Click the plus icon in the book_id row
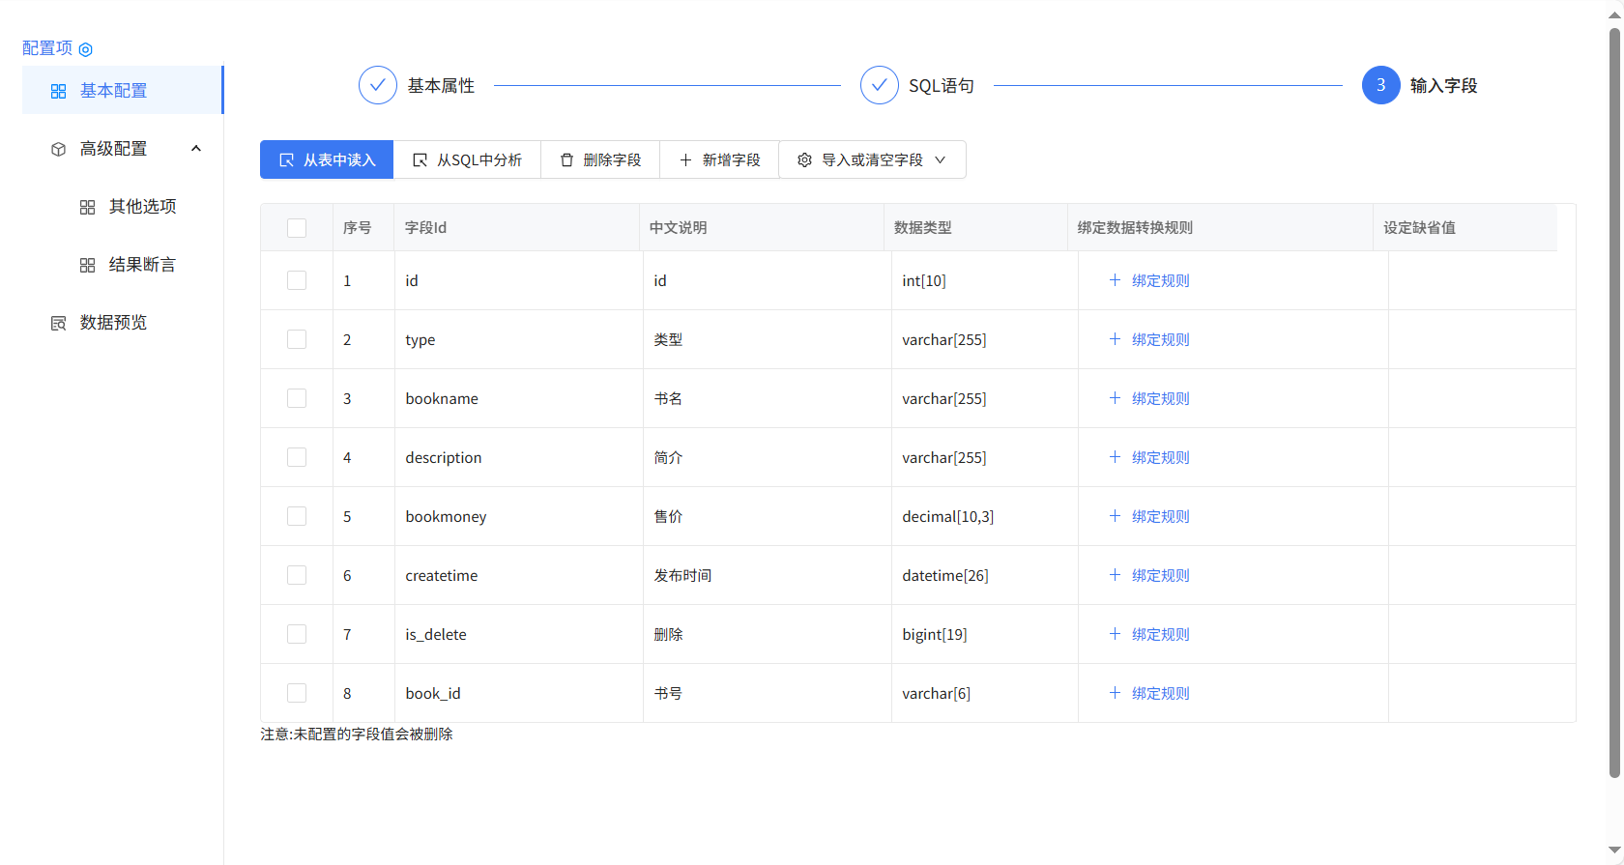The image size is (1624, 865). (x=1115, y=693)
